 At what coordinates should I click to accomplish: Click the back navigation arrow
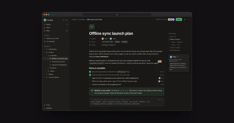click(x=52, y=15)
